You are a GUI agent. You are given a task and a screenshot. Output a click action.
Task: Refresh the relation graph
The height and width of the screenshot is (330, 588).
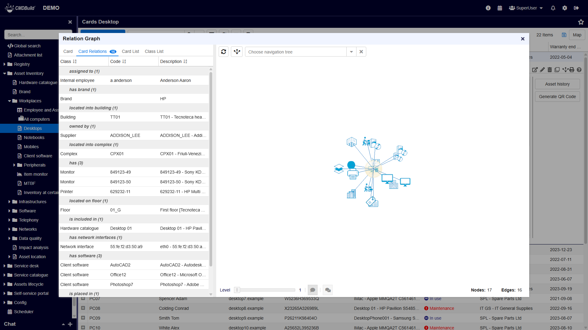(x=224, y=52)
